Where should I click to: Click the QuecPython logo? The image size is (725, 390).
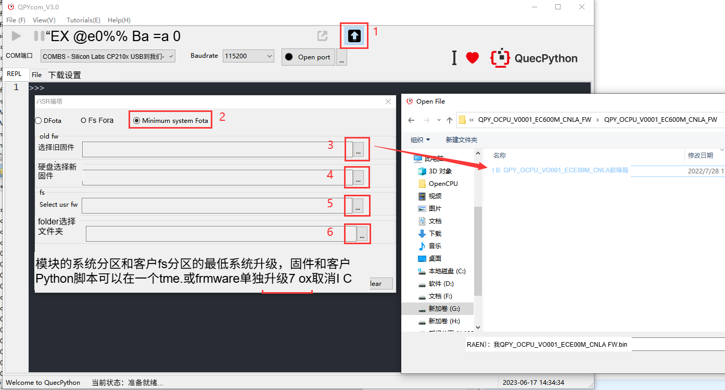coord(534,58)
